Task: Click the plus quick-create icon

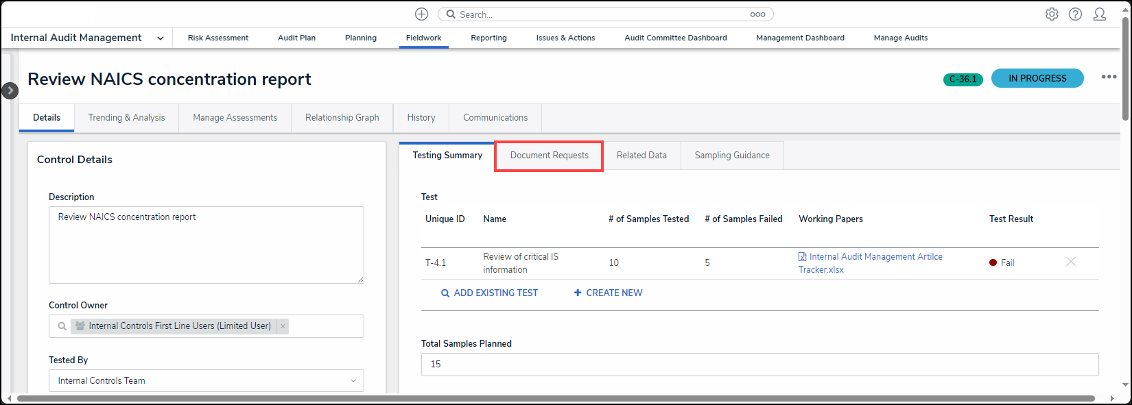Action: [x=421, y=14]
